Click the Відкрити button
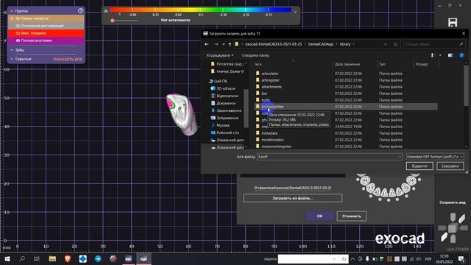 (x=419, y=166)
